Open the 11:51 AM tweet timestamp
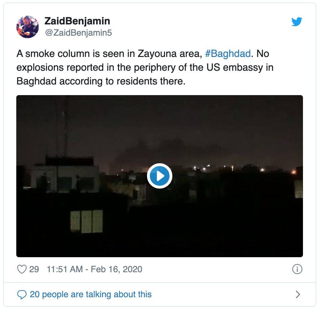Image resolution: width=323 pixels, height=311 pixels. 65,269
